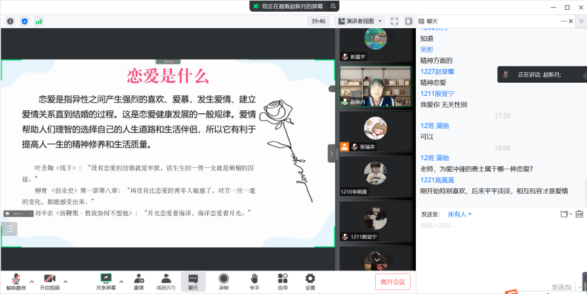Select 张瑞荣 participant tile

tap(376, 131)
